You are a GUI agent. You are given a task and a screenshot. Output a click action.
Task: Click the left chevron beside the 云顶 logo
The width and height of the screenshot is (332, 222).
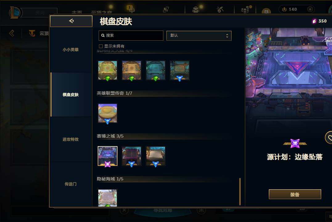[x=12, y=33]
